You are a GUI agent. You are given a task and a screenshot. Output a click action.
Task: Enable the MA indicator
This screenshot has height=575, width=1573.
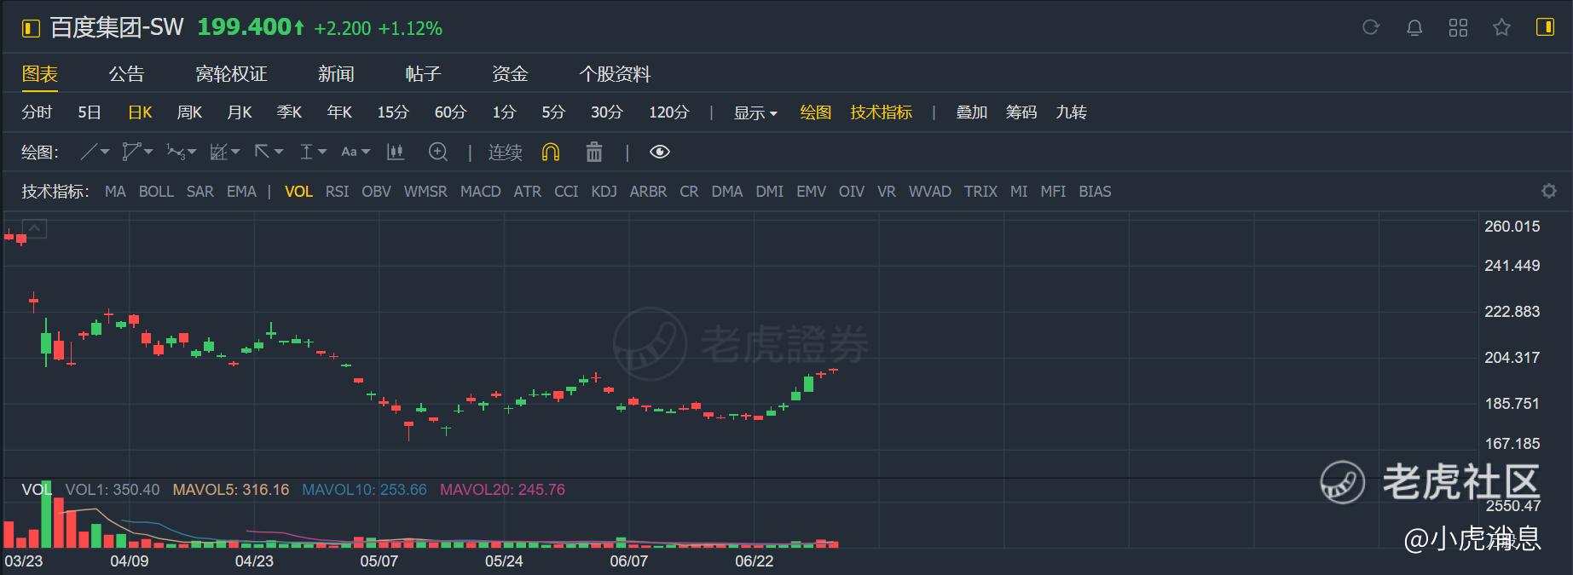click(x=115, y=192)
